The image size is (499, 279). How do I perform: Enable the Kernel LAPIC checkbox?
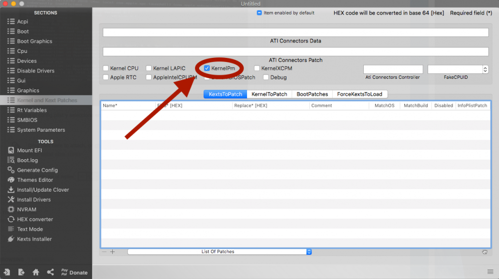[149, 68]
